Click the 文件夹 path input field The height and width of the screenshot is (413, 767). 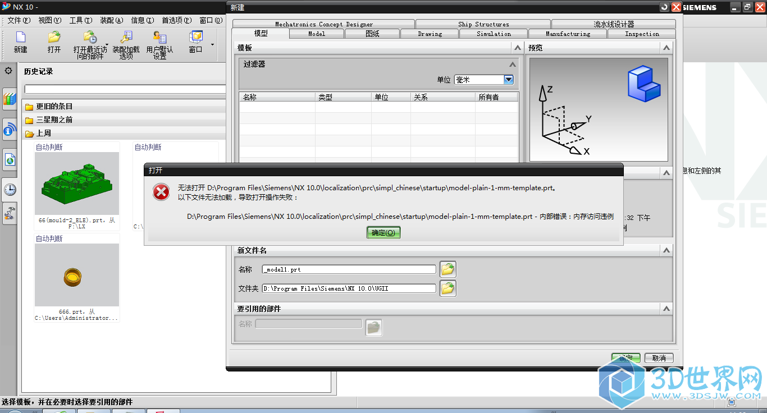pos(349,288)
